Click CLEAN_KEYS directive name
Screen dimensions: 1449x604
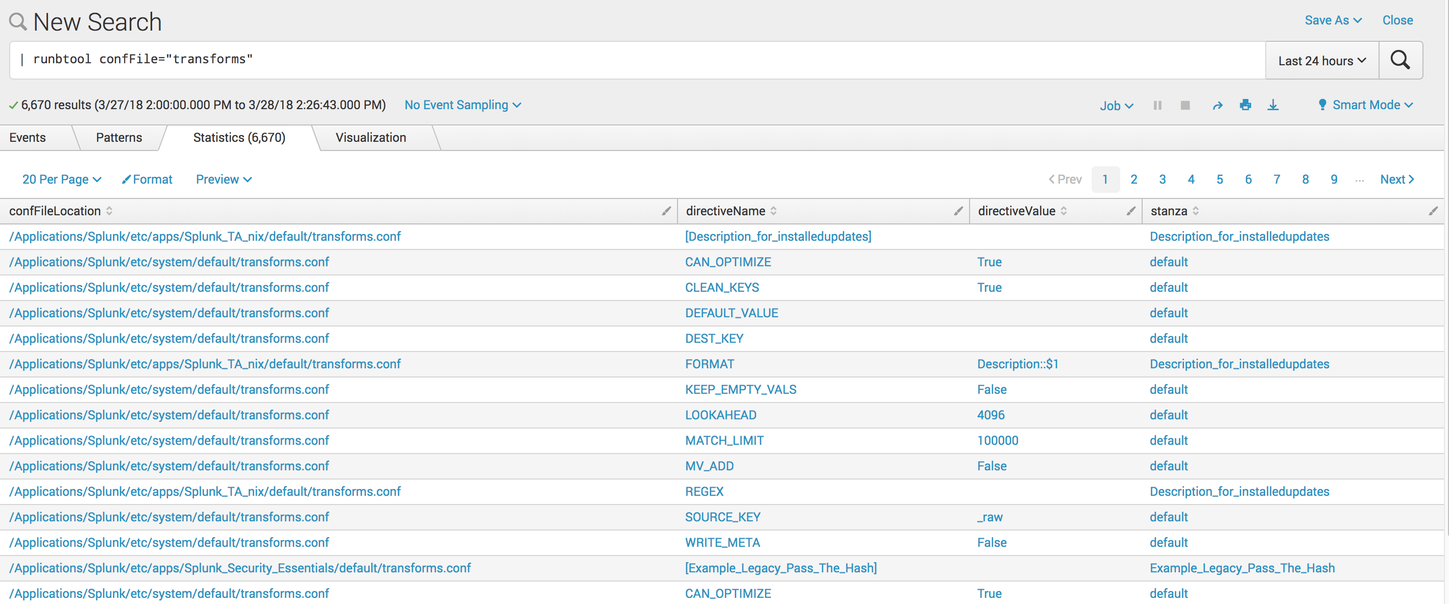(x=721, y=288)
